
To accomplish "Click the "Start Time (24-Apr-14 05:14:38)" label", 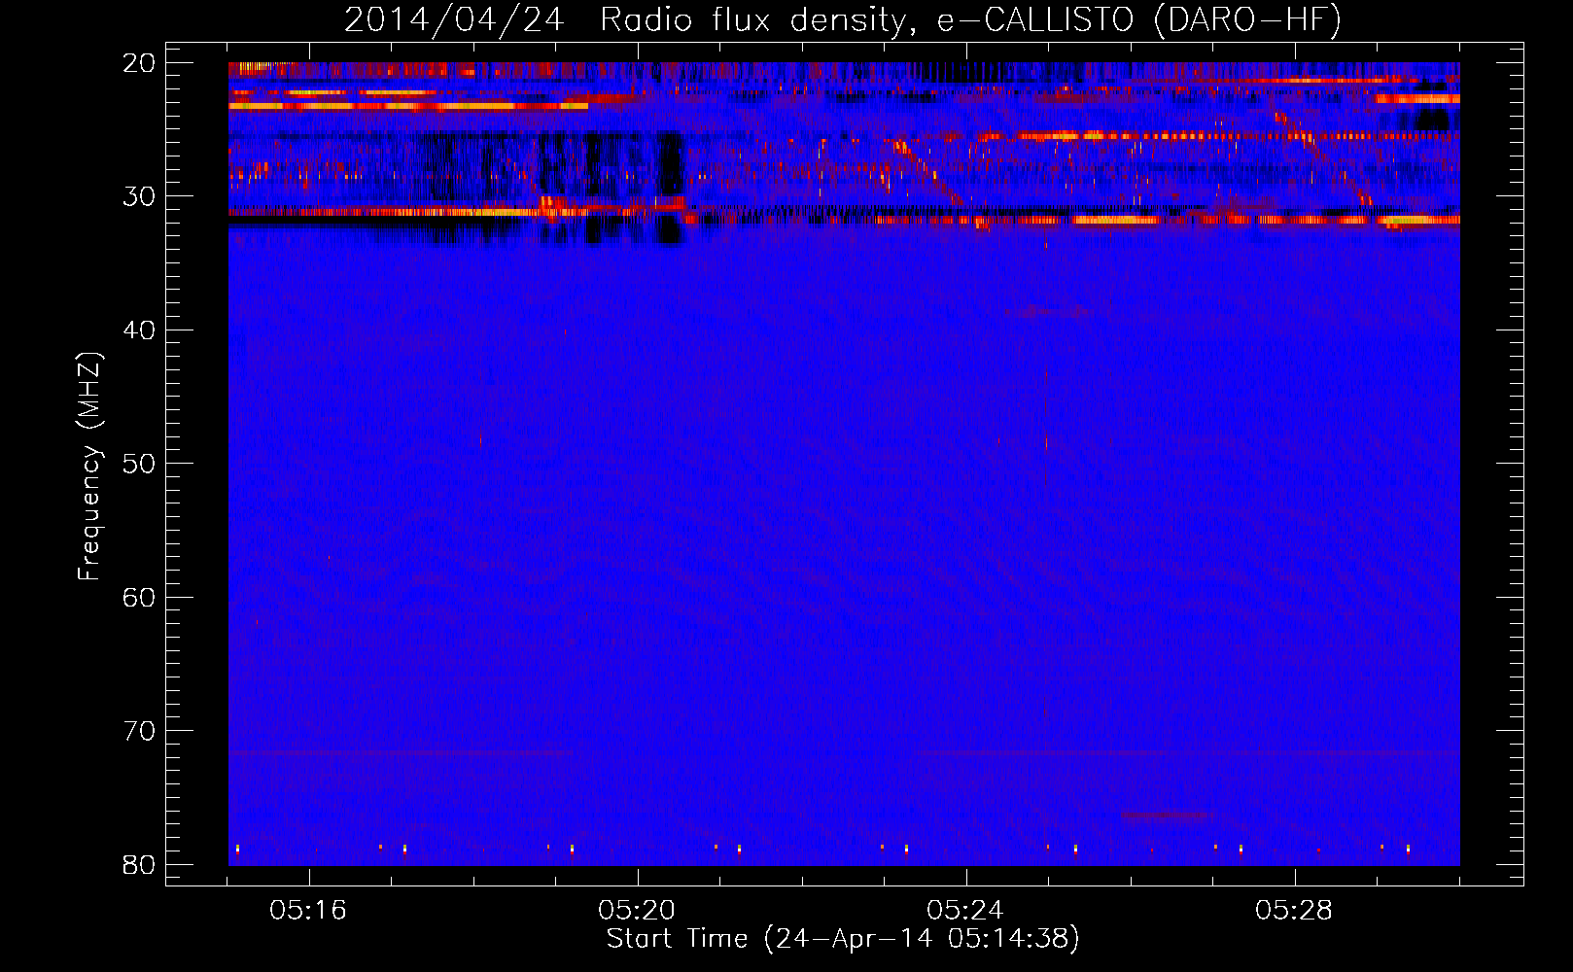I will tap(843, 939).
